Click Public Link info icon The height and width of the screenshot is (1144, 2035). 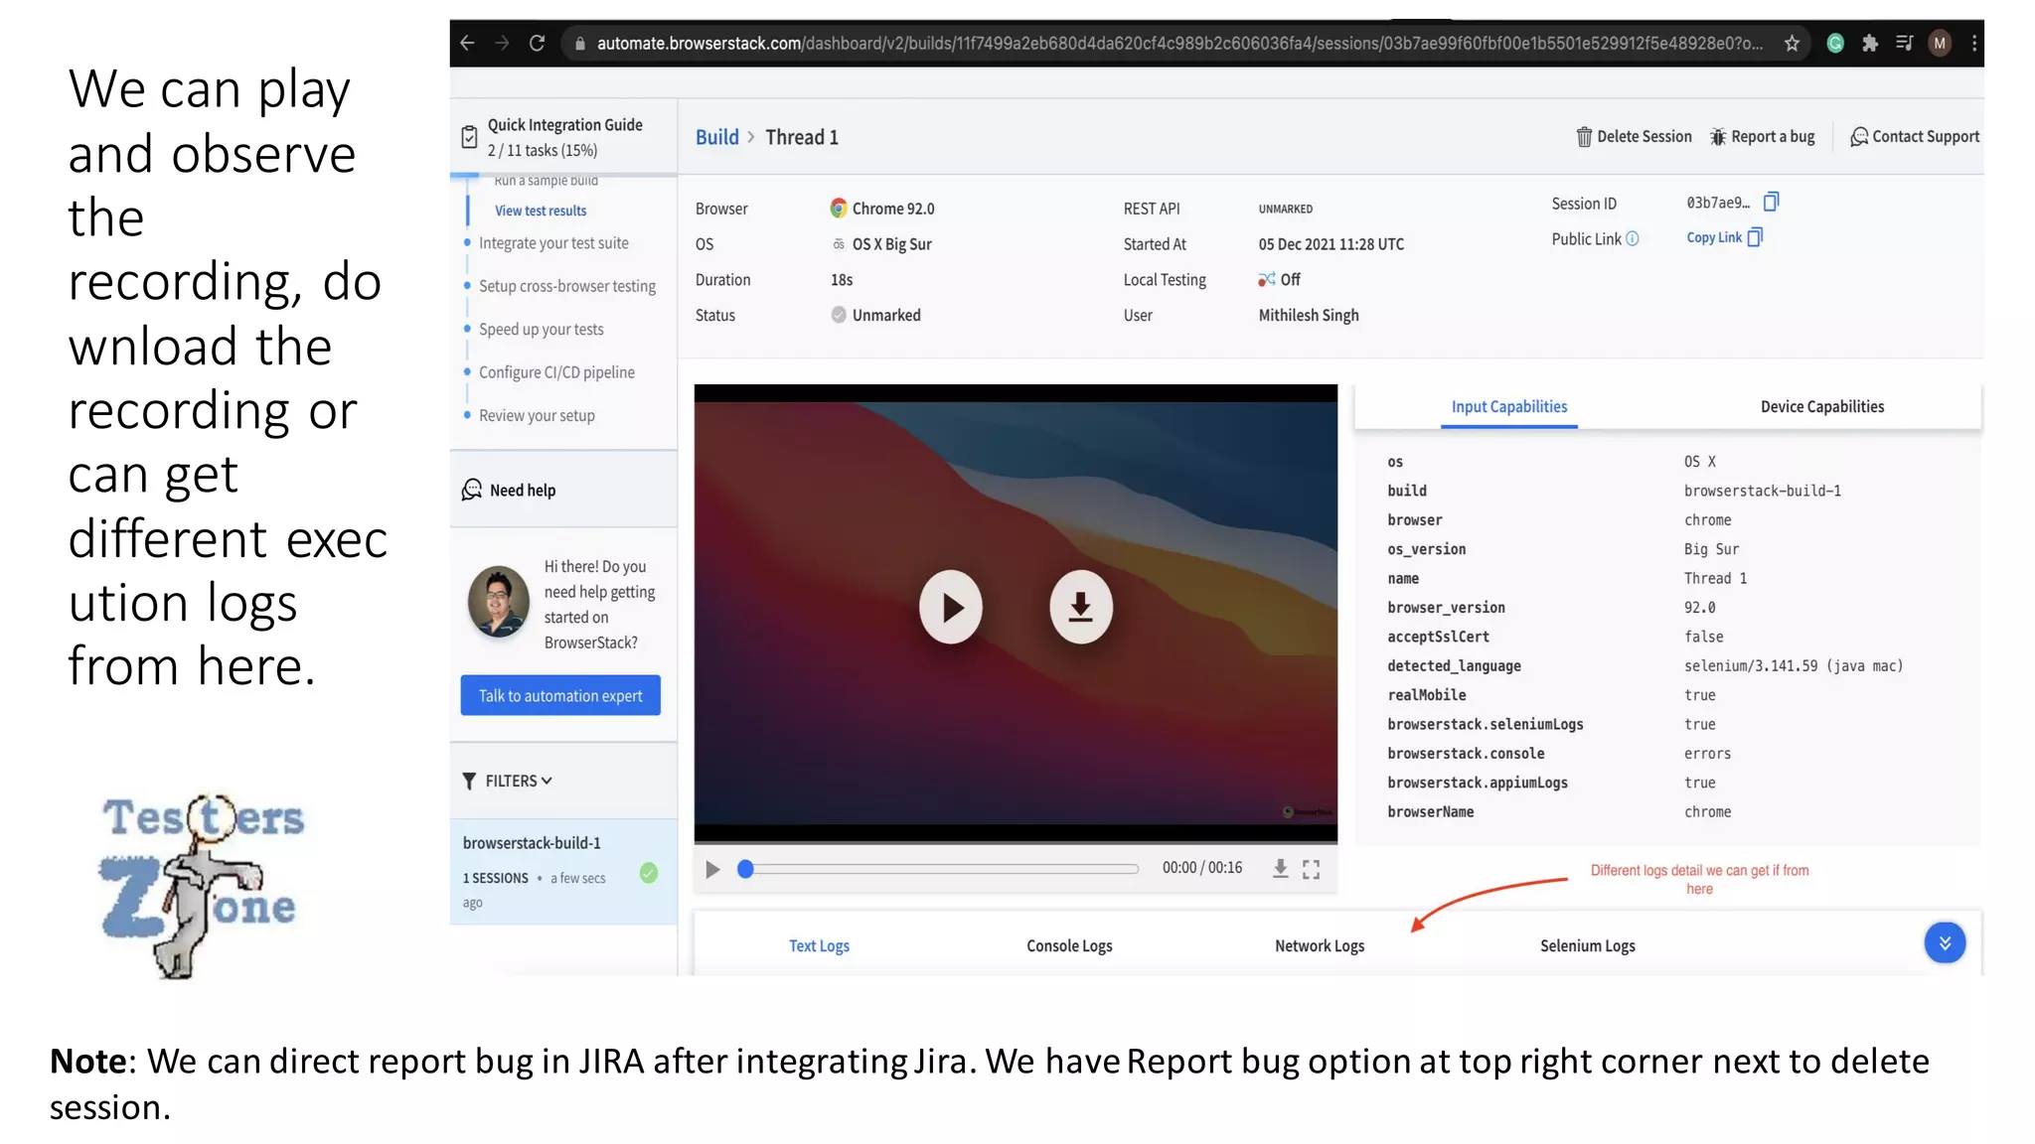[x=1633, y=238]
